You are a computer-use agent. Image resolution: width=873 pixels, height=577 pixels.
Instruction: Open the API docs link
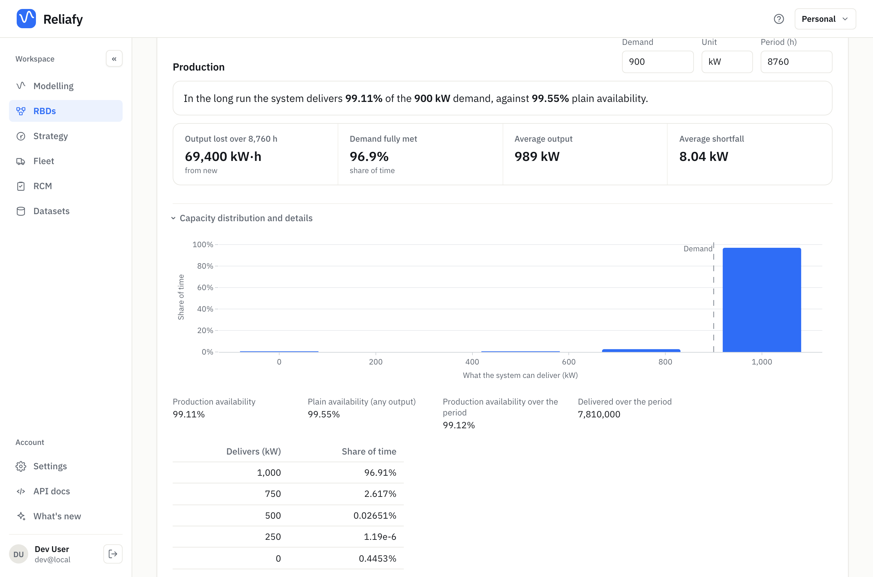click(65, 491)
